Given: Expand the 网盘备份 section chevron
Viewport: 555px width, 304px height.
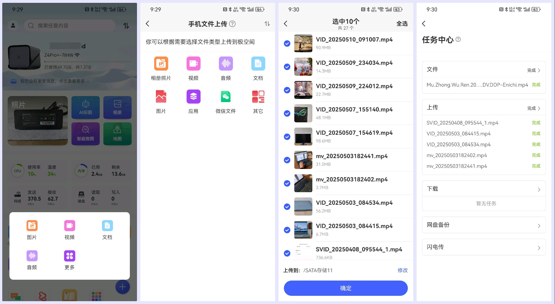Looking at the screenshot, I should pos(539,226).
